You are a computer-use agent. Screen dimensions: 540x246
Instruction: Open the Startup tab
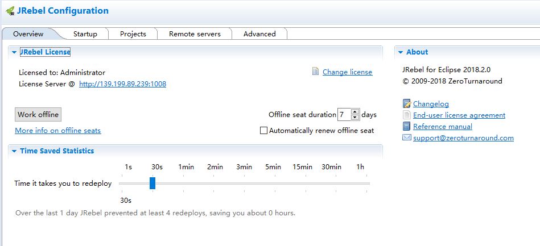click(85, 34)
